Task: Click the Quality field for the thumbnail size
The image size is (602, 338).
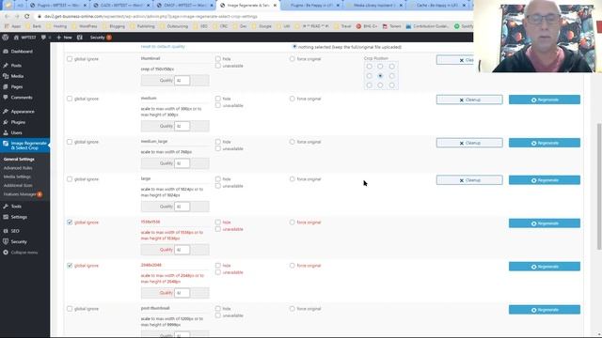Action: coord(182,81)
